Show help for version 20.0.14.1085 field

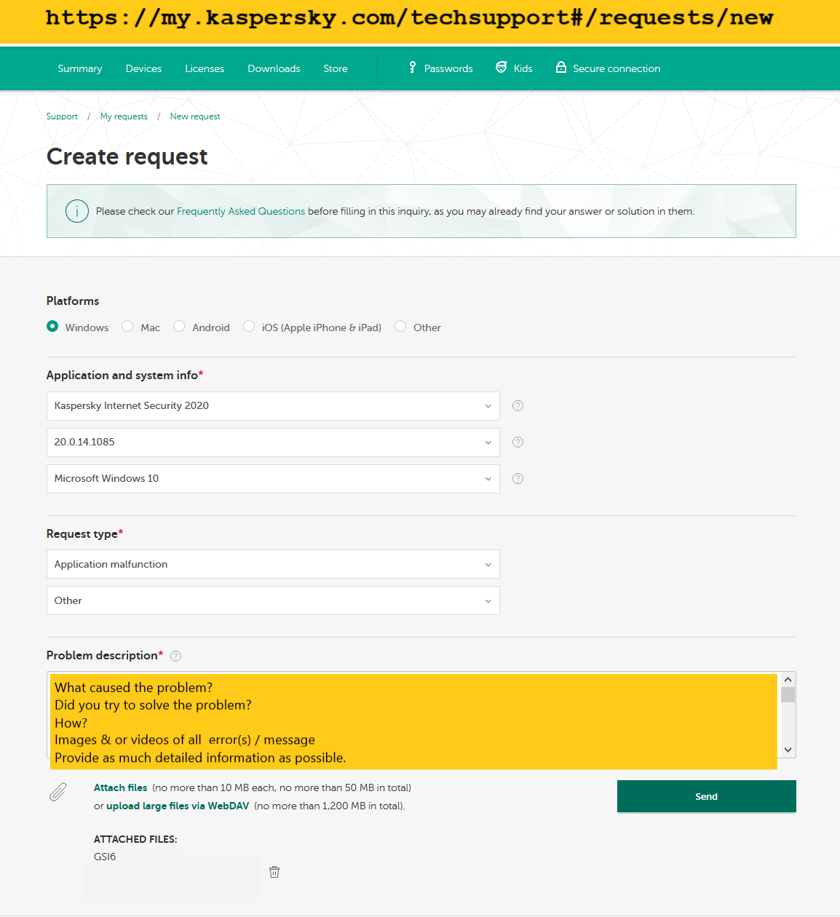pyautogui.click(x=518, y=442)
